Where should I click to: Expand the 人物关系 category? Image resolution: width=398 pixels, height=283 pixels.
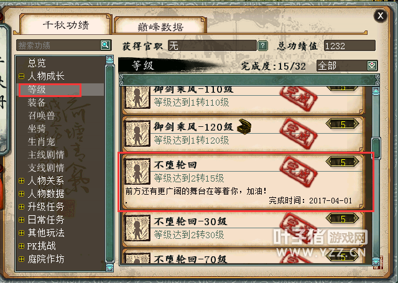(22, 180)
